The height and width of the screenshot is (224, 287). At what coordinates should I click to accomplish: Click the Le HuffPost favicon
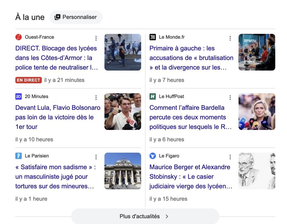coord(153,96)
